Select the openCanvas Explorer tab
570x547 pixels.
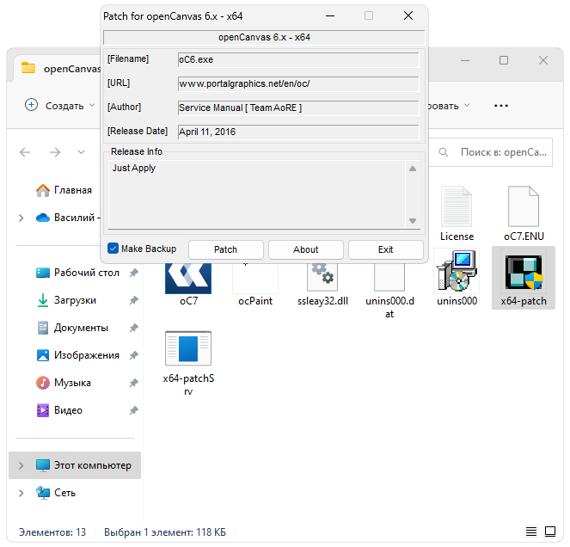[58, 69]
